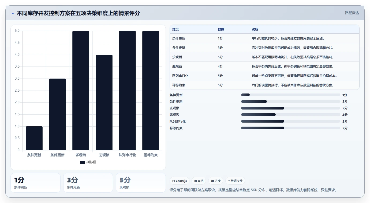The image size is (370, 203).
Task: Open the 1分 条件更新 data card
Action: point(35,183)
